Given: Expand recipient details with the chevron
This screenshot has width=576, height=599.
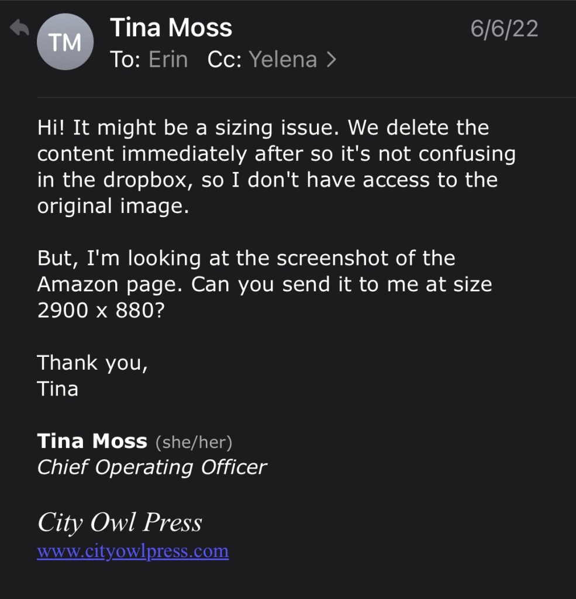Looking at the screenshot, I should click(x=332, y=59).
